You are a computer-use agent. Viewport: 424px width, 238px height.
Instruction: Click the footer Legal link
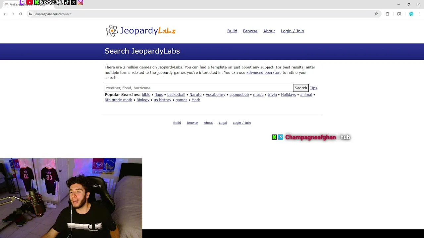223,123
